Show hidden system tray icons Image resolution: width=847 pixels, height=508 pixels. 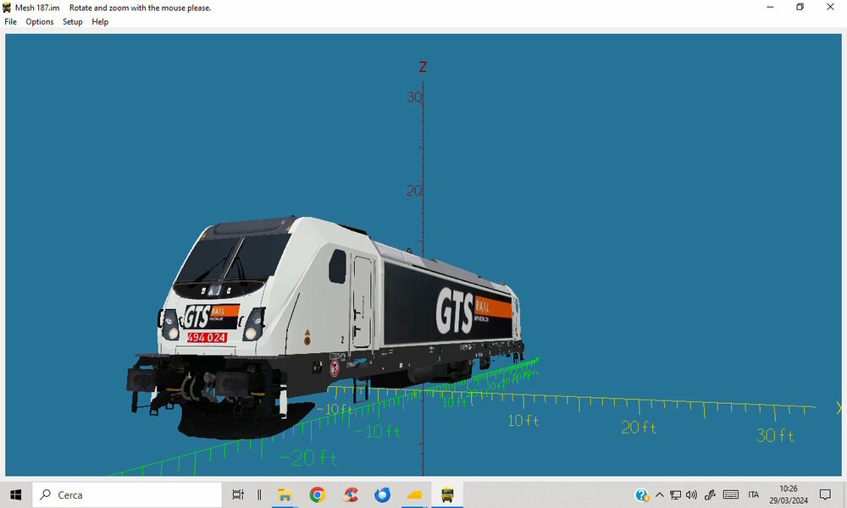coord(660,494)
